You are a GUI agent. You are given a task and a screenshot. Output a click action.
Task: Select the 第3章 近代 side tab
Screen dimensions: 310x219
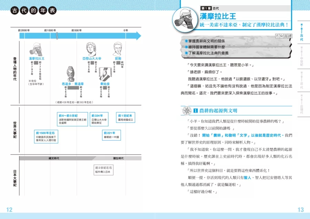click(x=301, y=80)
